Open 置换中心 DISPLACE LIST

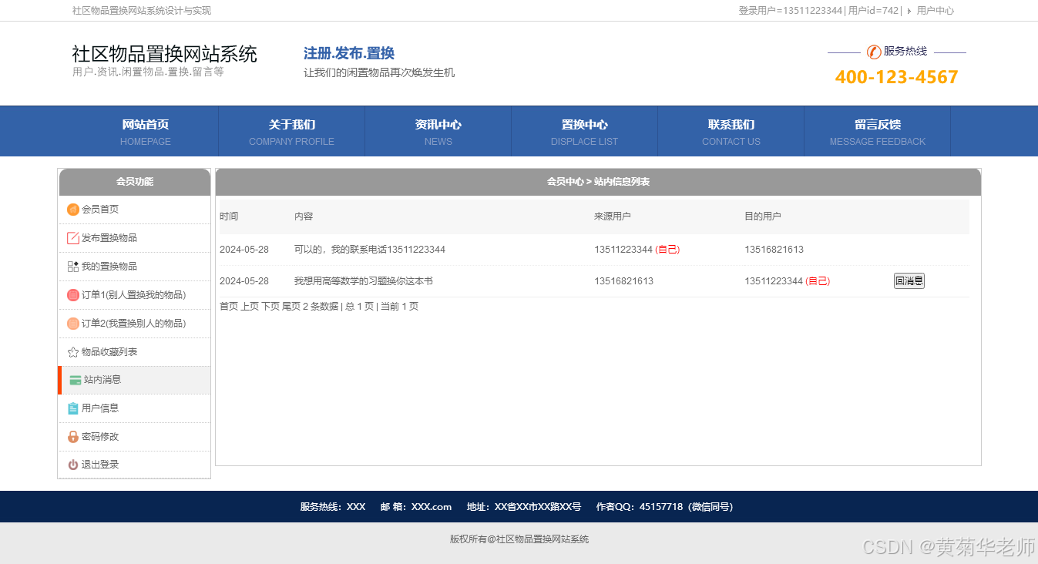click(x=585, y=132)
